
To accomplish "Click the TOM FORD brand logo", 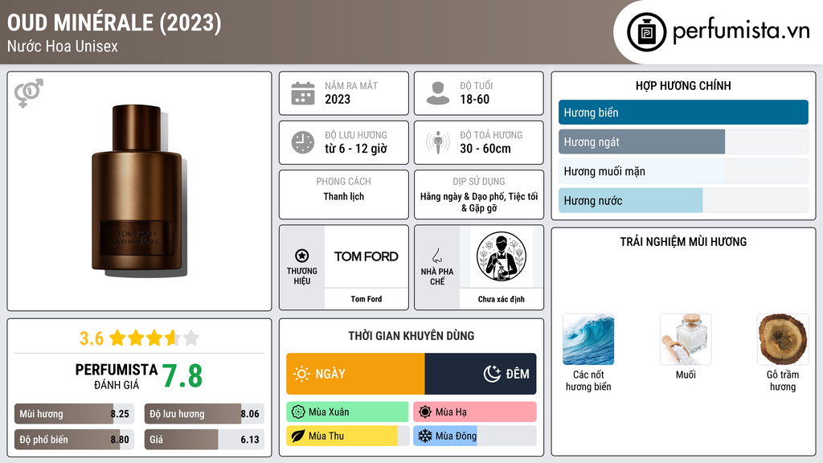I will click(x=366, y=256).
